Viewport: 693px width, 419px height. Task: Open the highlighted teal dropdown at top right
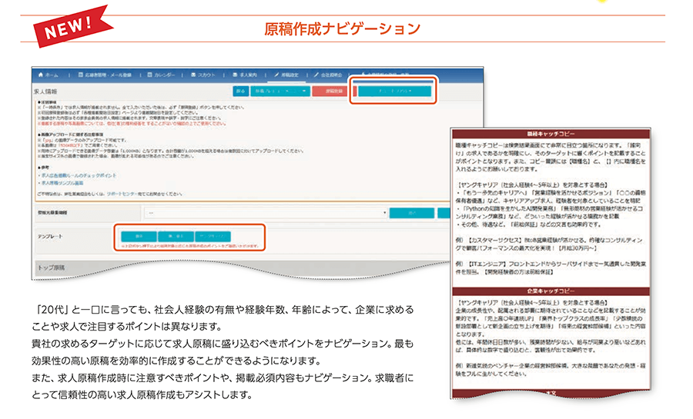394,91
